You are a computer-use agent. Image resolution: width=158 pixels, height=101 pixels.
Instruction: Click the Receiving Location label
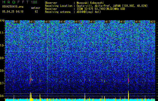coord(59,6)
